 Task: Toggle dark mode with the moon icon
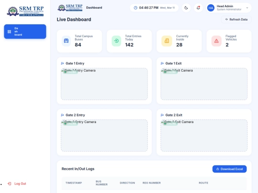[186, 8]
